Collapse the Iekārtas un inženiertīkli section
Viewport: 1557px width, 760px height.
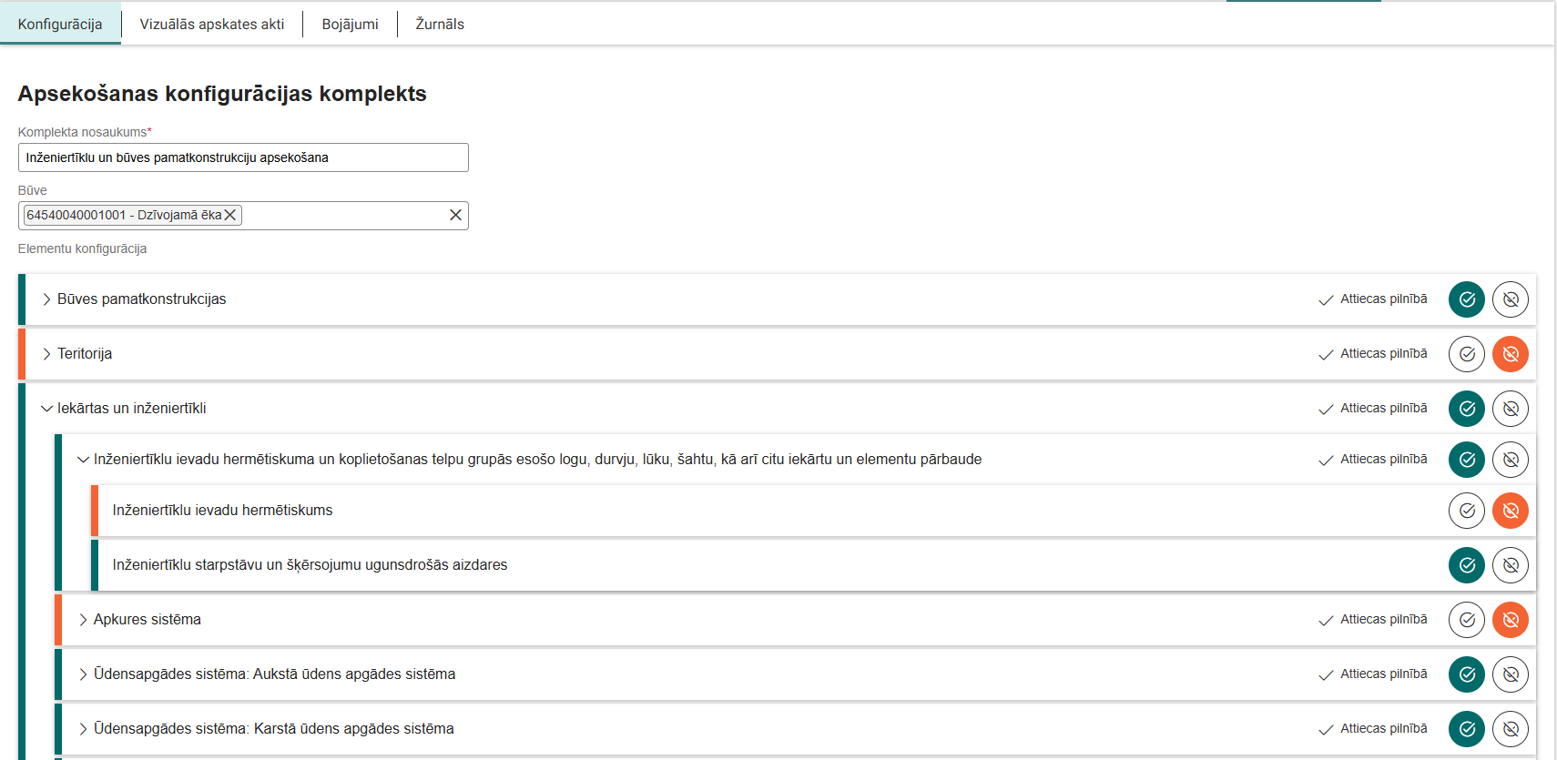pos(46,409)
